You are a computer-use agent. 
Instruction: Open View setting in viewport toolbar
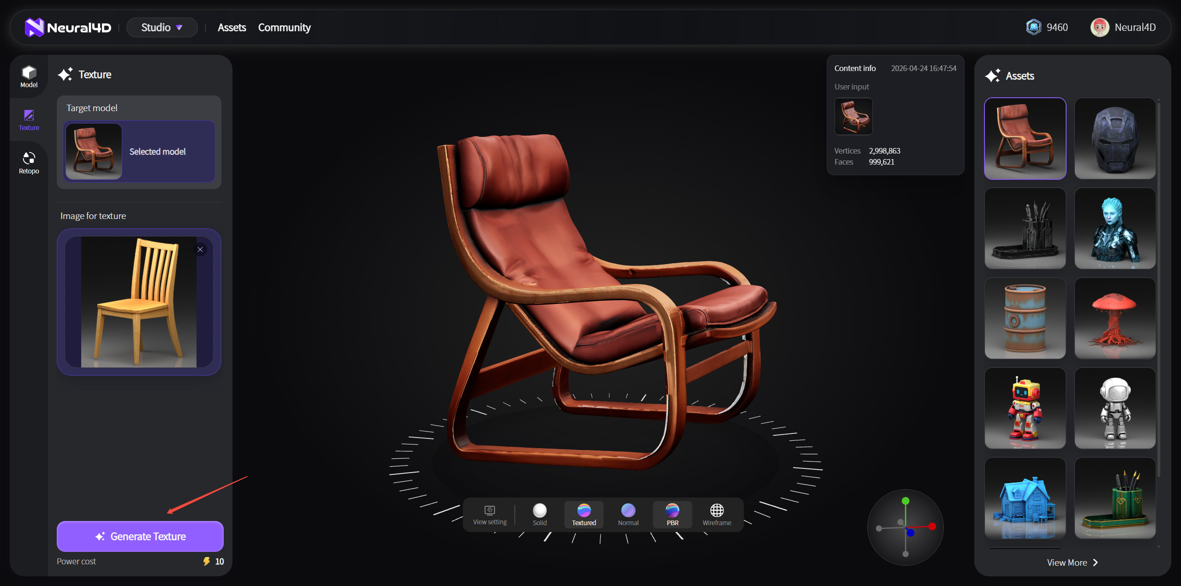[x=489, y=515]
